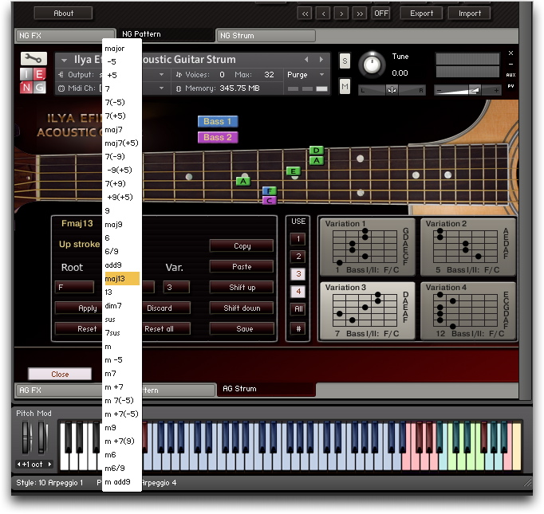Image resolution: width=544 pixels, height=514 pixels.
Task: Toggle the PV button
Action: (510, 86)
